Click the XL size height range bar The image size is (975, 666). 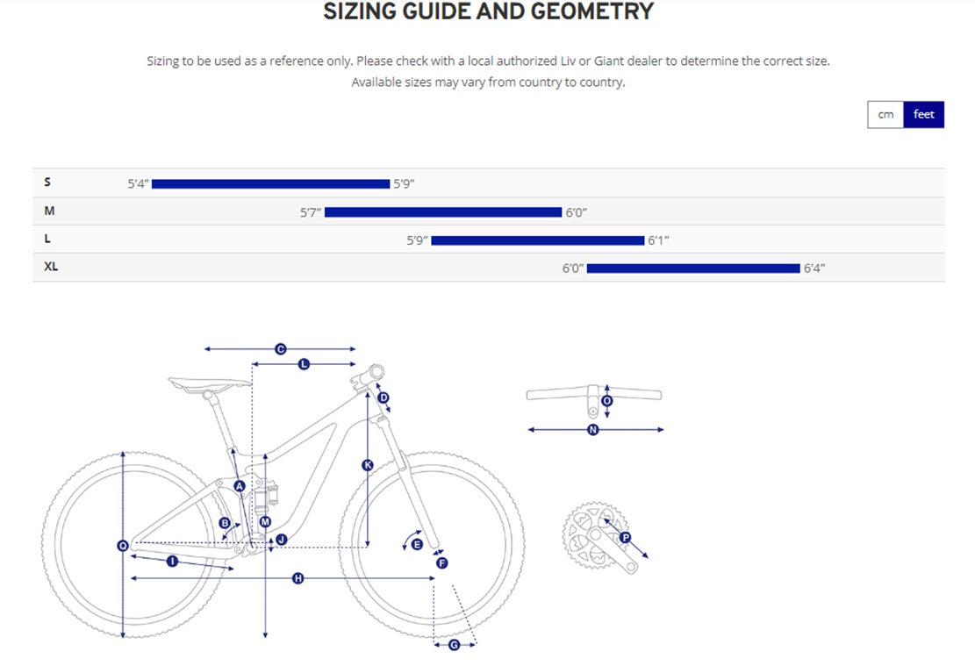(693, 268)
